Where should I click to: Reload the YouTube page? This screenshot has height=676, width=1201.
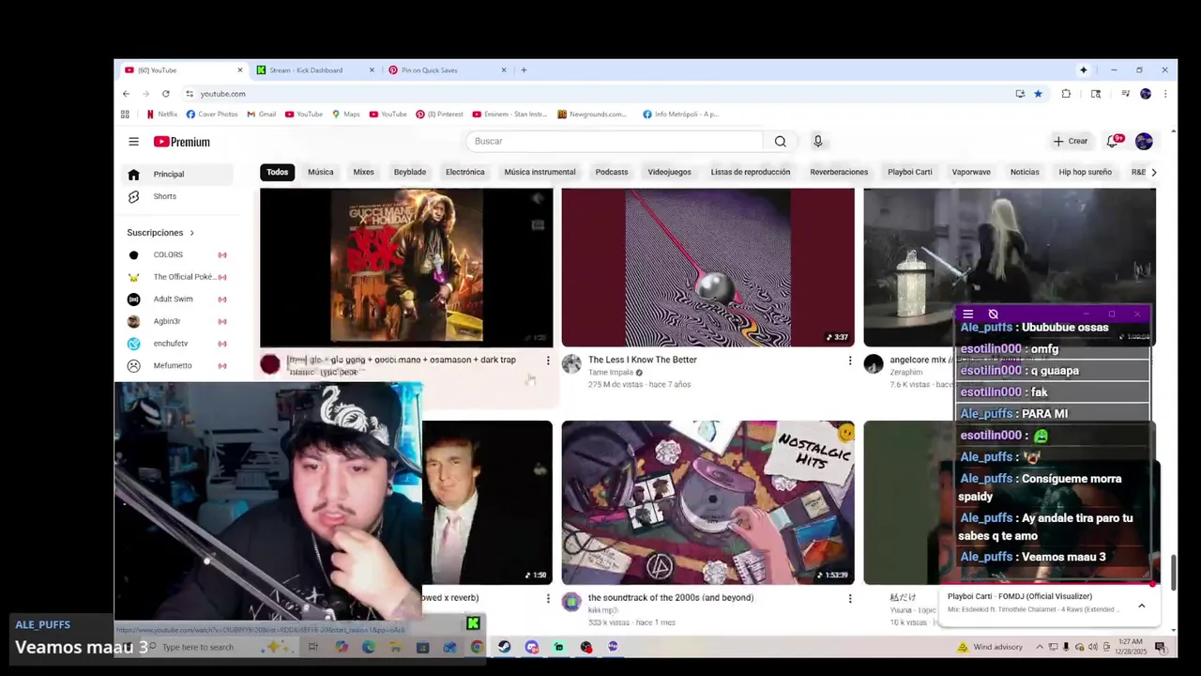(x=165, y=94)
